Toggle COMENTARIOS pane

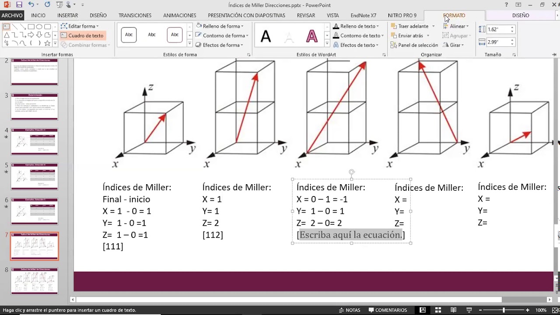pyautogui.click(x=388, y=310)
